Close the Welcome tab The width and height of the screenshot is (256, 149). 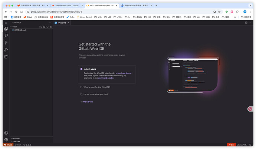[x=69, y=23]
